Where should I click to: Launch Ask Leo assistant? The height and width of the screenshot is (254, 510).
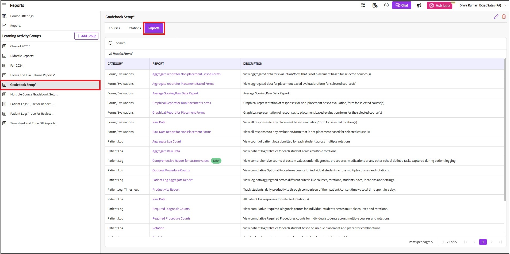(439, 5)
